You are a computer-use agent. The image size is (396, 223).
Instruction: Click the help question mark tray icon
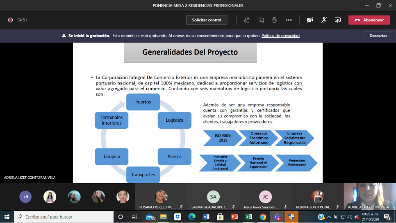pos(321,217)
